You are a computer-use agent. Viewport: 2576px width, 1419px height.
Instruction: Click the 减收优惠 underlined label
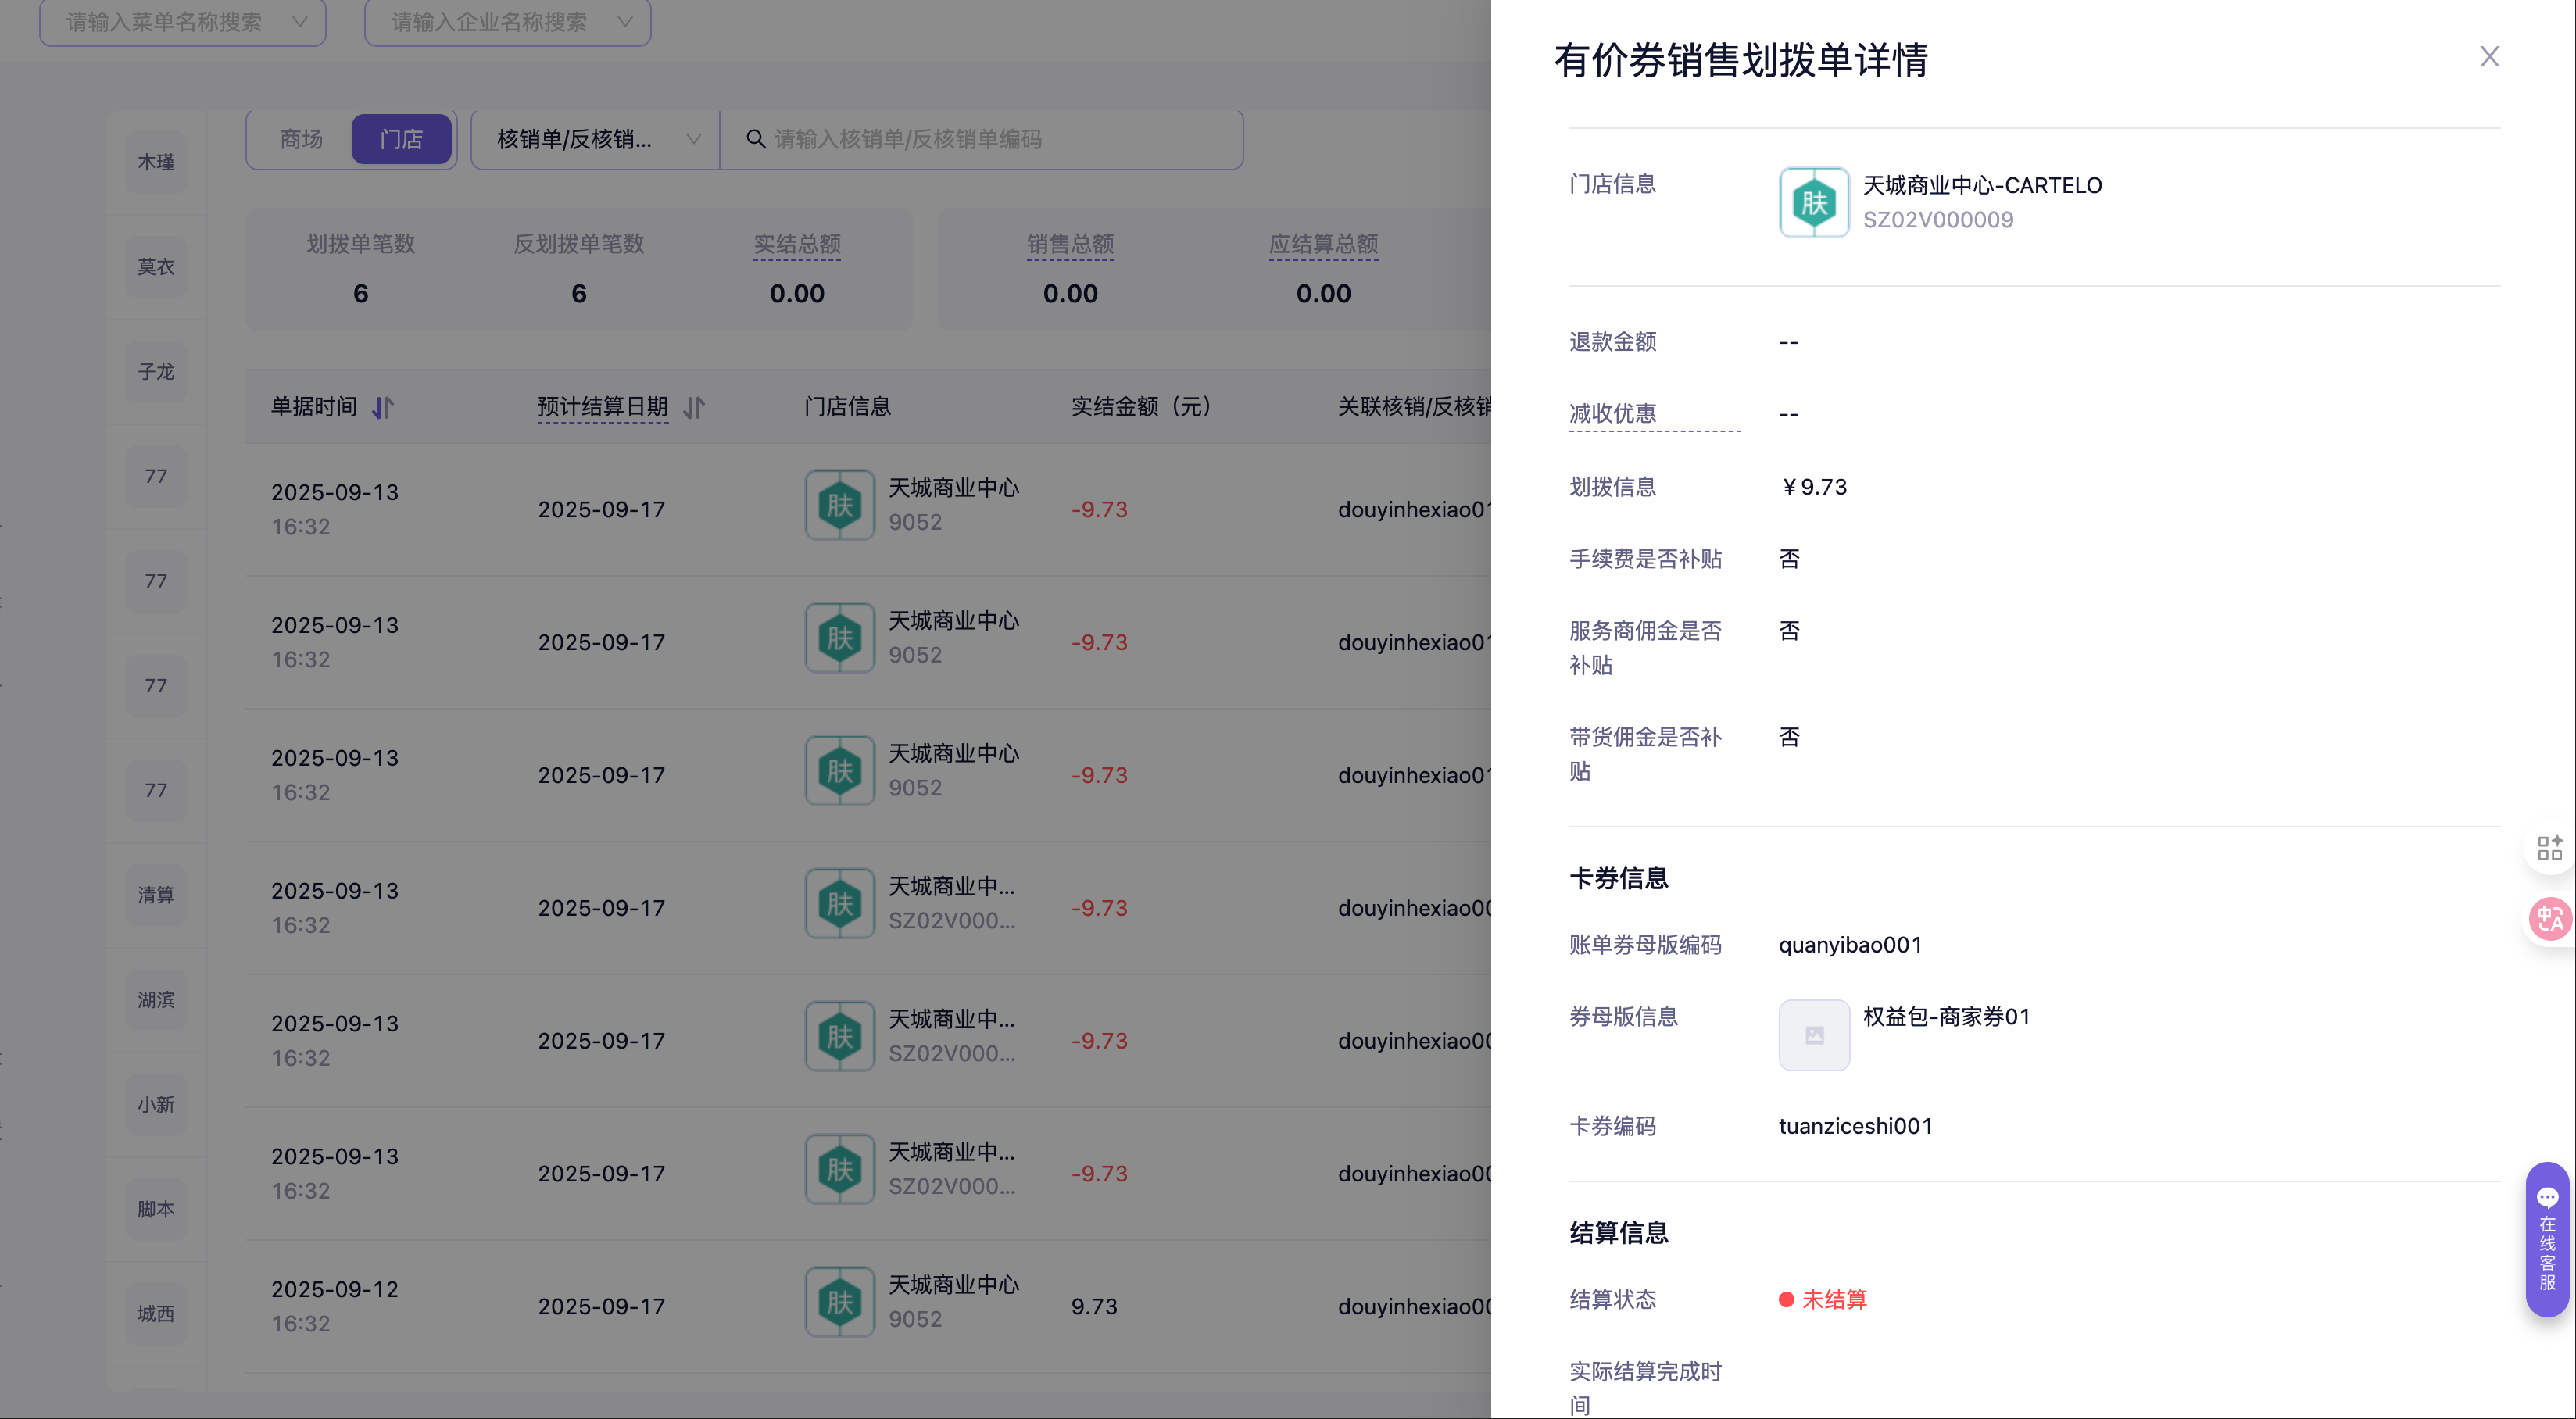(1612, 414)
